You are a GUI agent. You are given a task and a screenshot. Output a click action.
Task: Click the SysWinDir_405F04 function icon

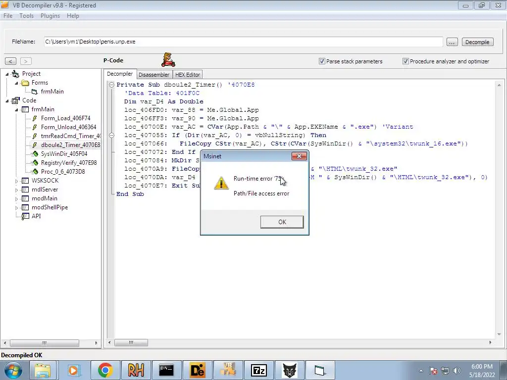(x=35, y=154)
